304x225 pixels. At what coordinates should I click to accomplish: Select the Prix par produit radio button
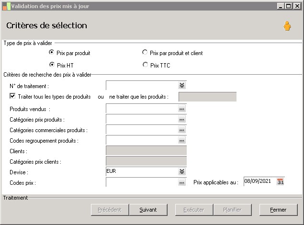[x=52, y=53]
